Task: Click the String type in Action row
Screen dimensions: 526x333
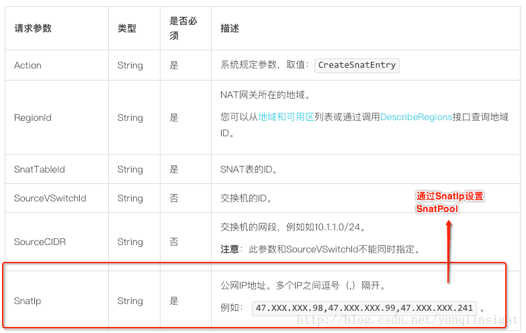Action: click(130, 65)
